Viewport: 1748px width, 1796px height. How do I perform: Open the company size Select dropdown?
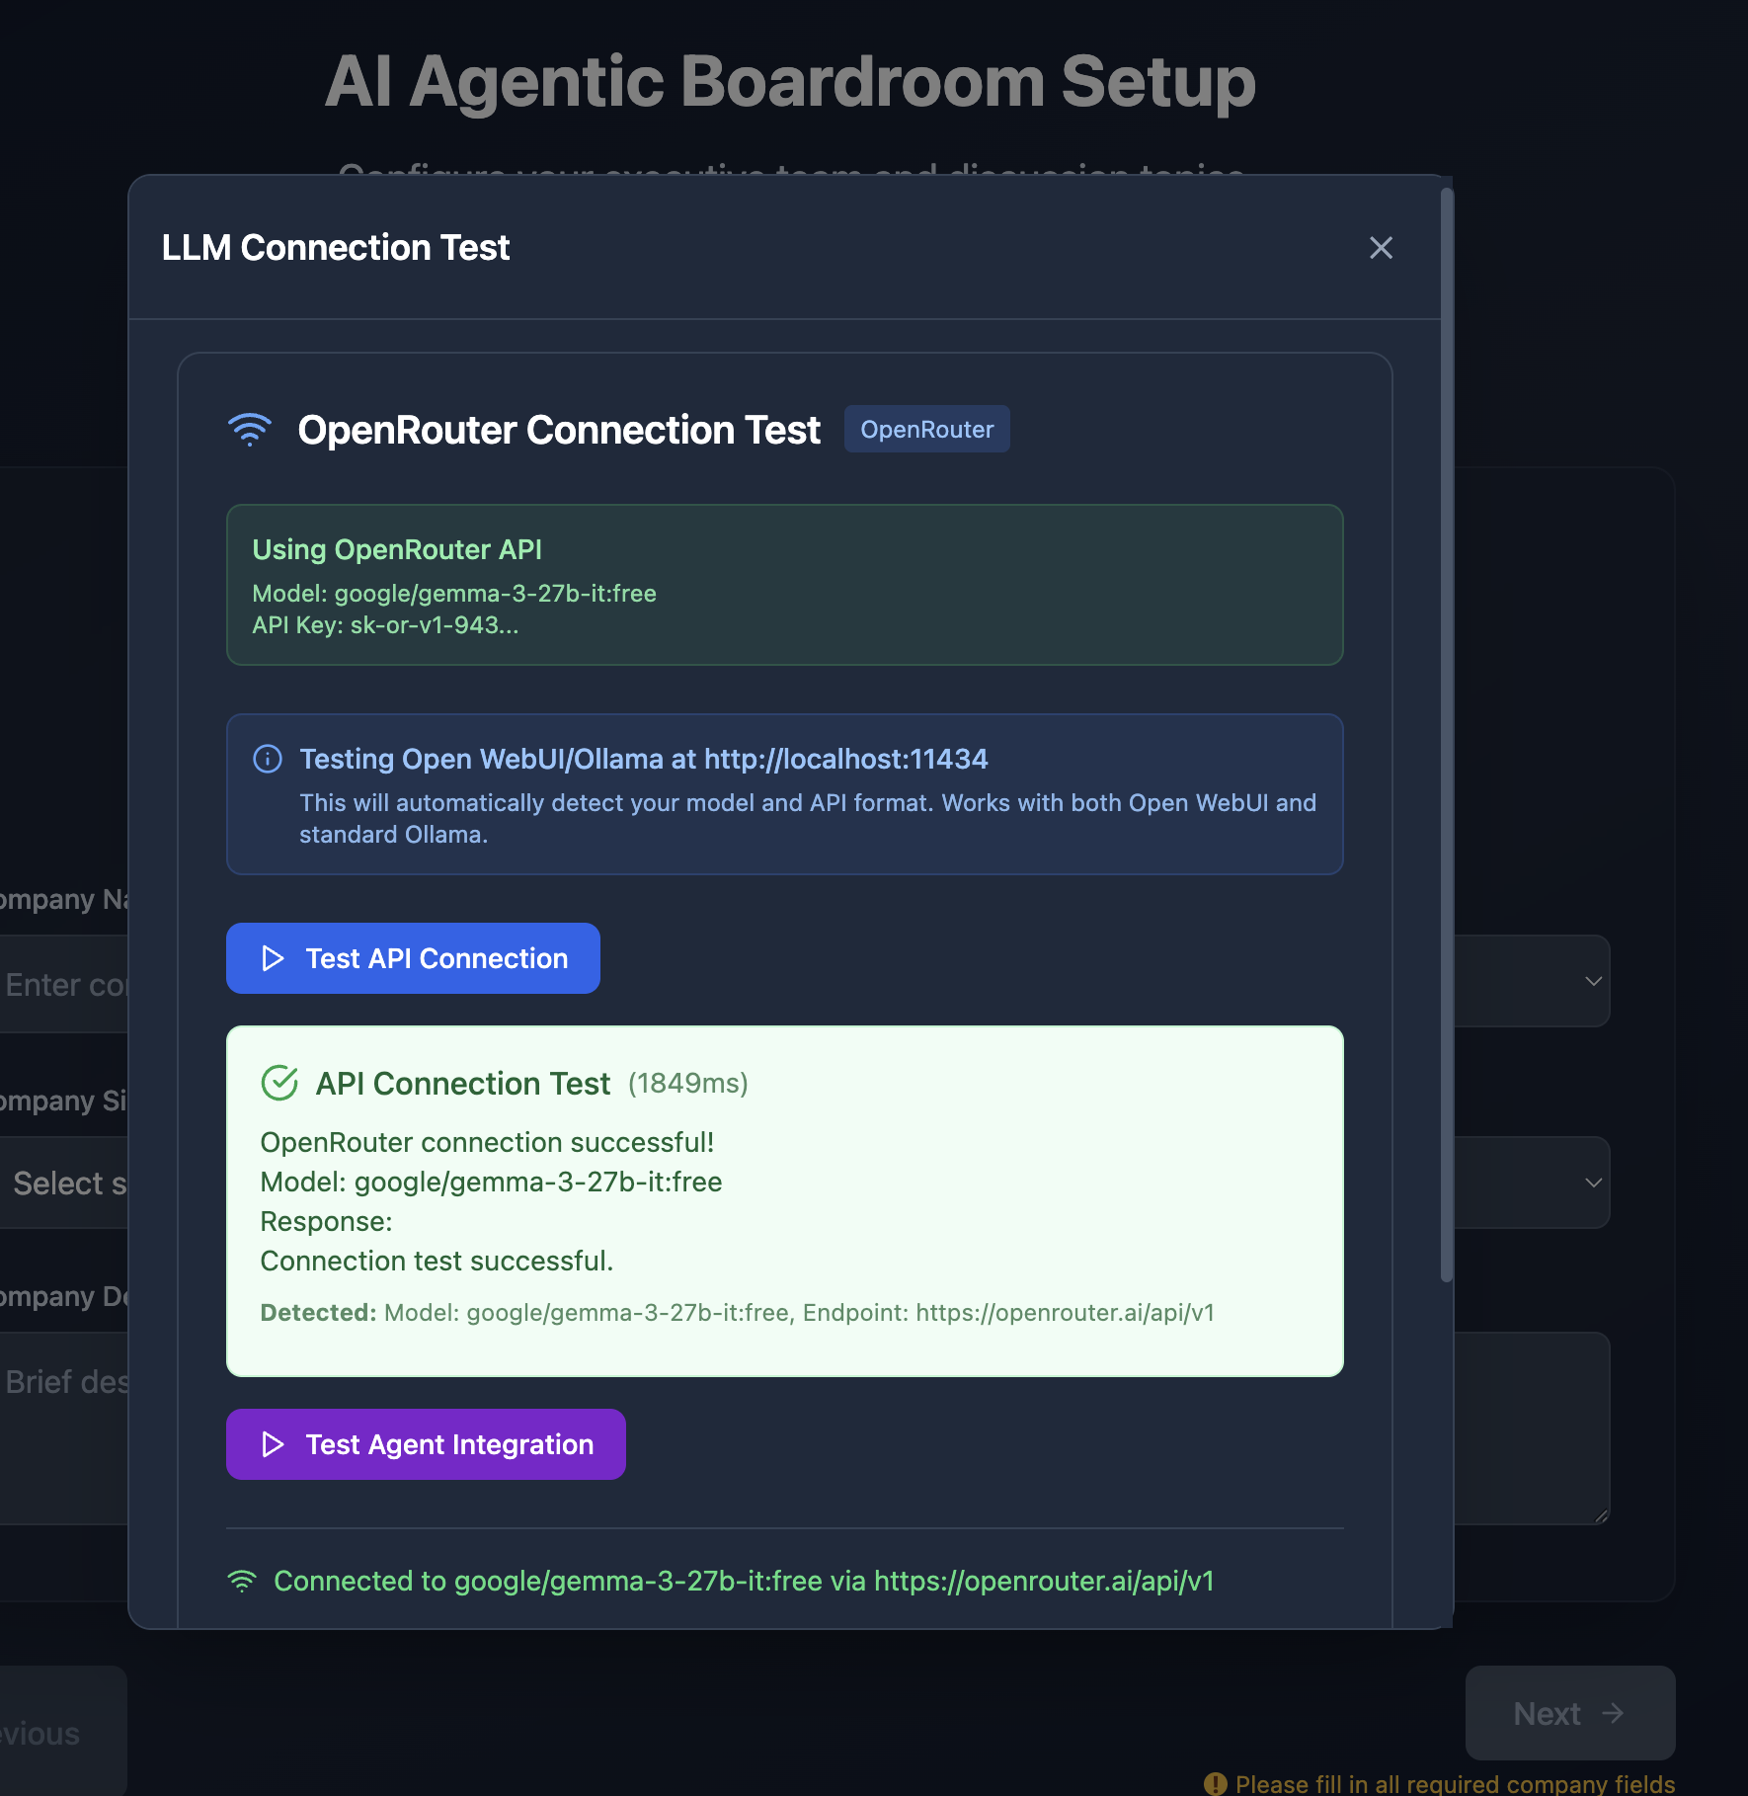(64, 1183)
